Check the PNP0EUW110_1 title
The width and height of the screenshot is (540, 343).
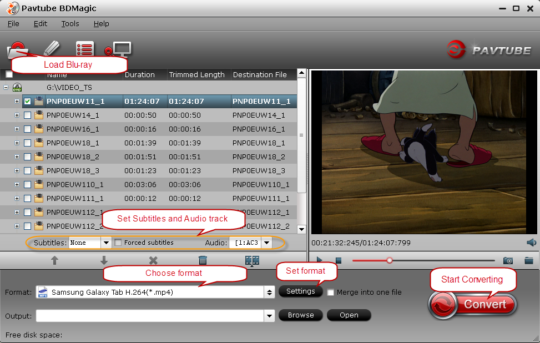click(28, 185)
